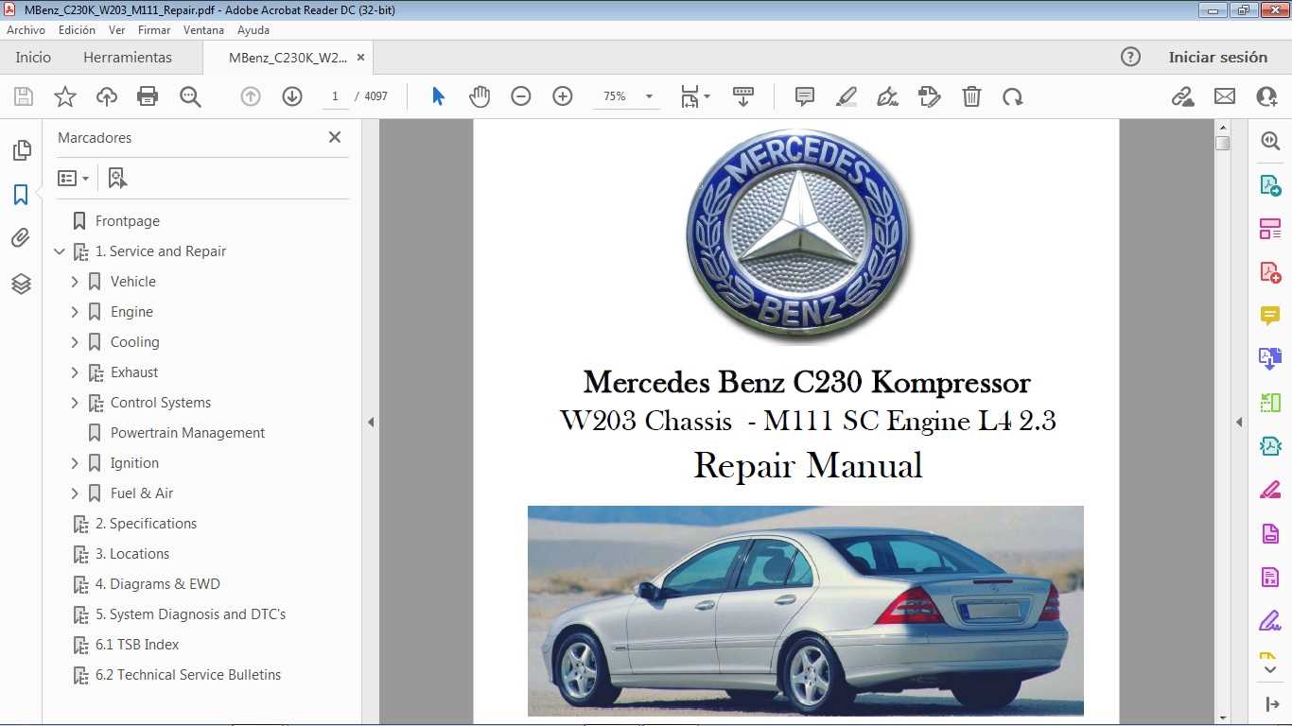Select the arrow selection tool
1292x726 pixels.
click(438, 96)
